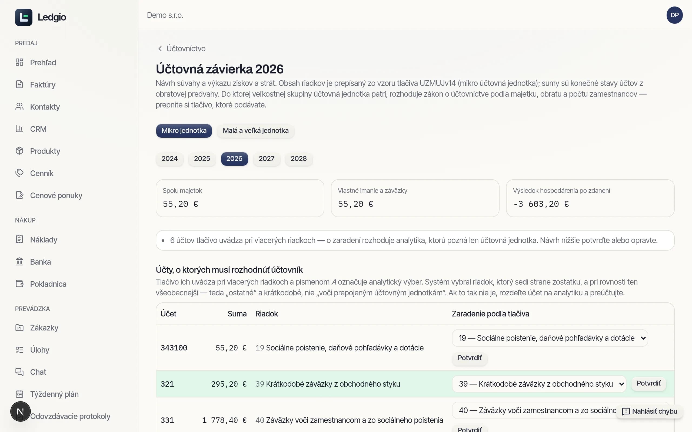Click the round N dev-tools badge

point(20,412)
